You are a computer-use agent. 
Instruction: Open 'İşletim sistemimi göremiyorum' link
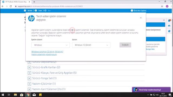(44, 54)
